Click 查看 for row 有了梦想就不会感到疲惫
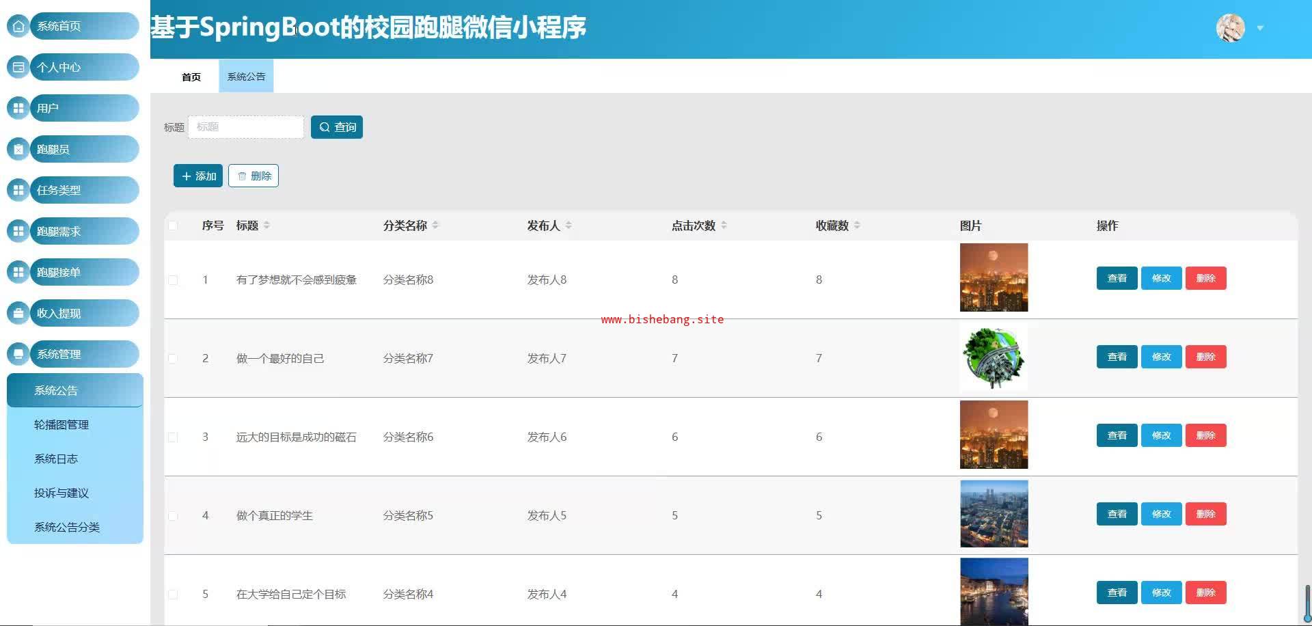This screenshot has width=1312, height=626. [1117, 278]
